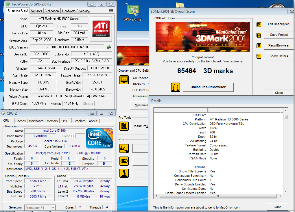Open the Memory tab in CPU-Z
Viewport: 295px width, 212px height.
tap(52, 121)
